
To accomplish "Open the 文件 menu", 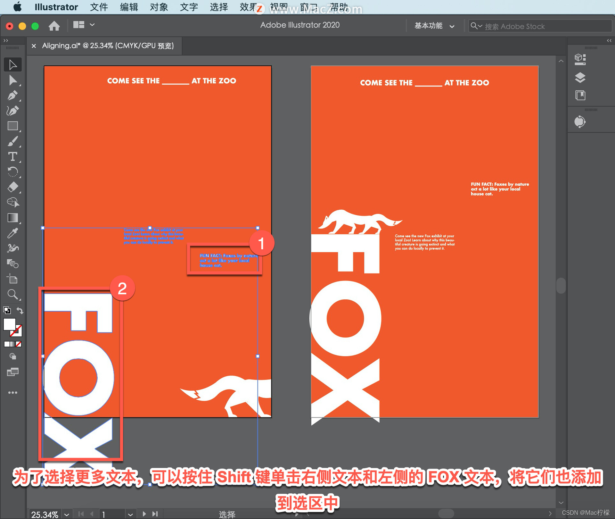I will 99,7.
